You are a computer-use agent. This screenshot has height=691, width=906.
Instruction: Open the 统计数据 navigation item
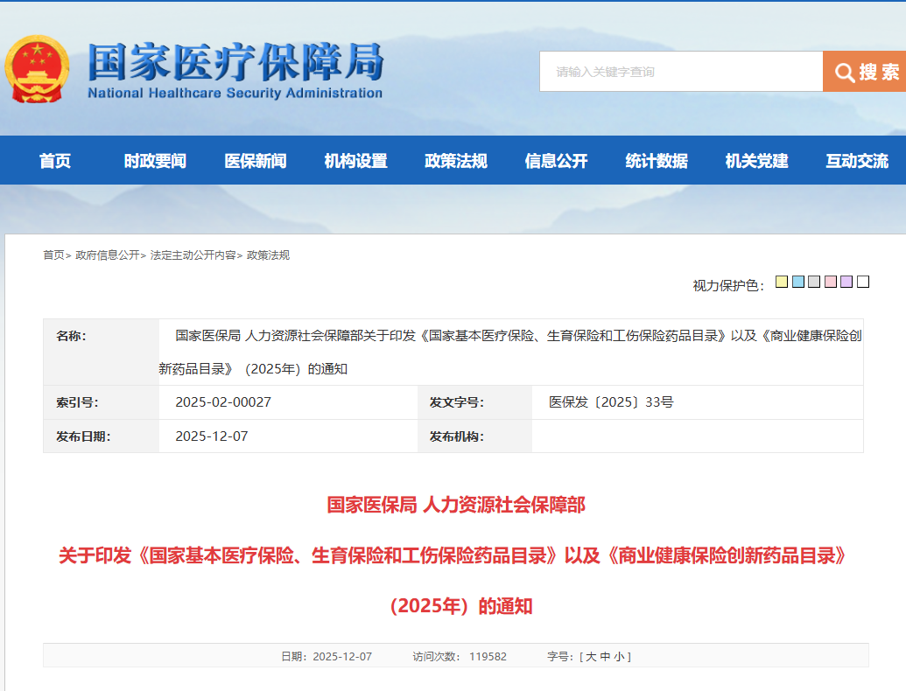pos(657,161)
